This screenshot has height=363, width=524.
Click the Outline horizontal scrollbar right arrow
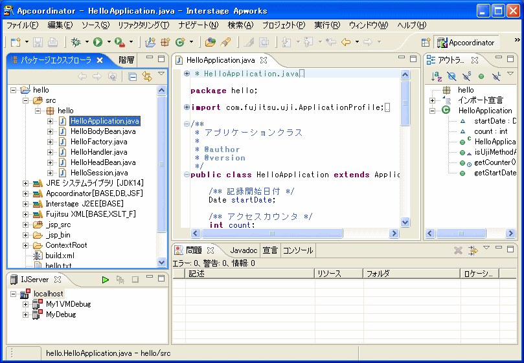tap(510, 233)
